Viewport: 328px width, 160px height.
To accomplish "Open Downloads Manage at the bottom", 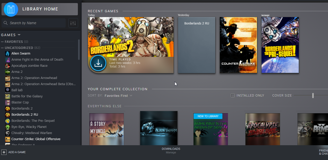I will pos(171,150).
